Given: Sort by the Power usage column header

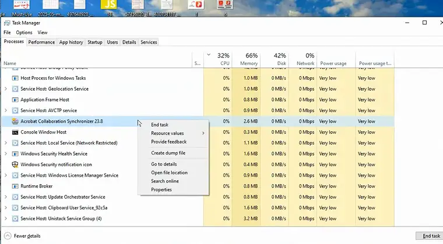Looking at the screenshot, I should (x=336, y=59).
